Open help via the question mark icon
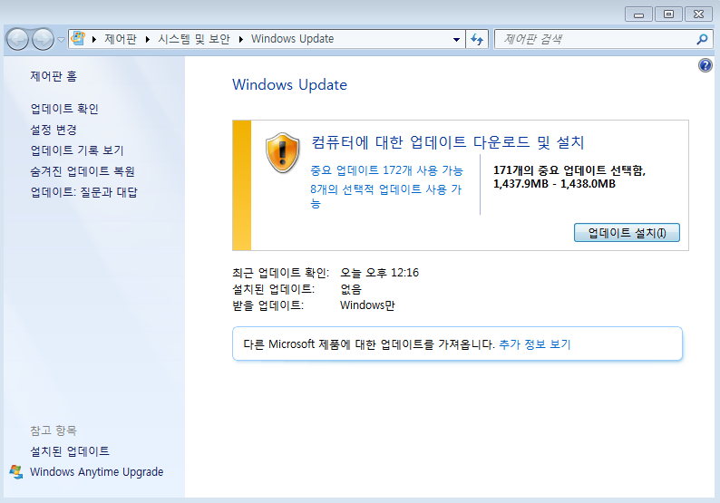This screenshot has width=720, height=503. (705, 65)
